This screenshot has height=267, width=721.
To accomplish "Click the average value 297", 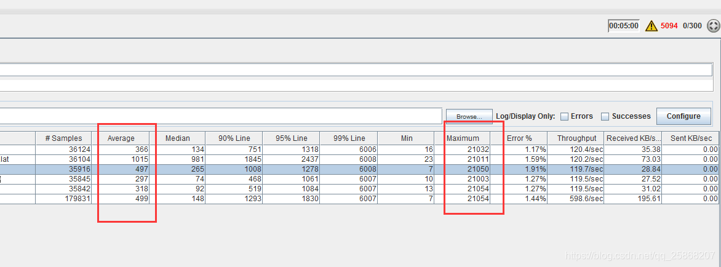I will click(x=121, y=179).
